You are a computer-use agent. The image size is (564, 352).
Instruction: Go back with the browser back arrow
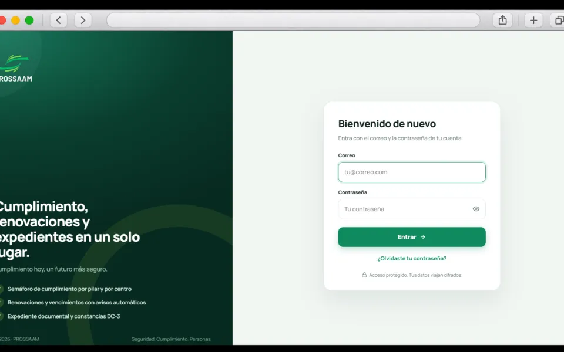click(x=59, y=20)
